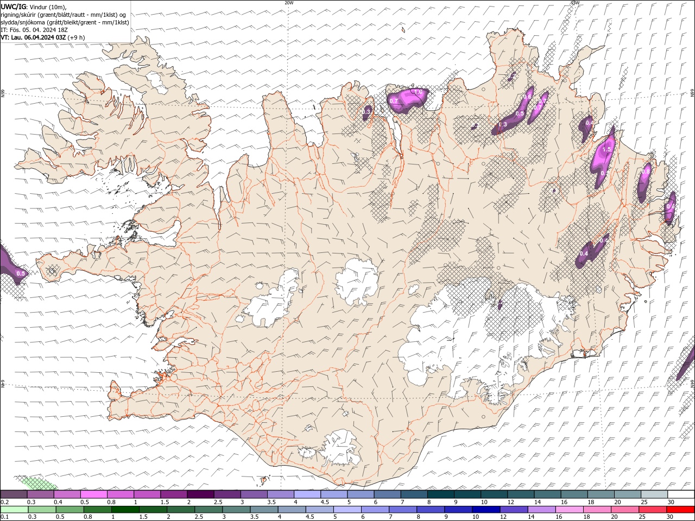This screenshot has width=695, height=521.
Task: Click the '1.5' value on the eastern snow band
Action: [x=606, y=150]
